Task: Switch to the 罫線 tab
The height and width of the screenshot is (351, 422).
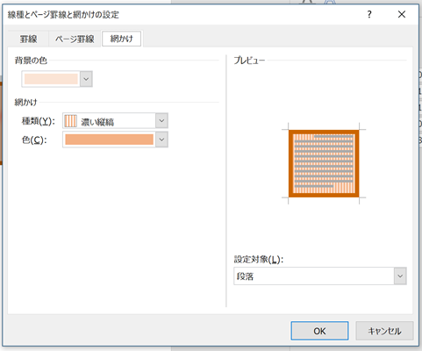Action: 28,39
